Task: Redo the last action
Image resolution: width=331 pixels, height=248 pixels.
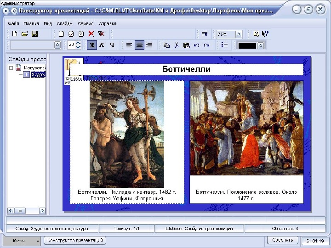Action: (206, 45)
